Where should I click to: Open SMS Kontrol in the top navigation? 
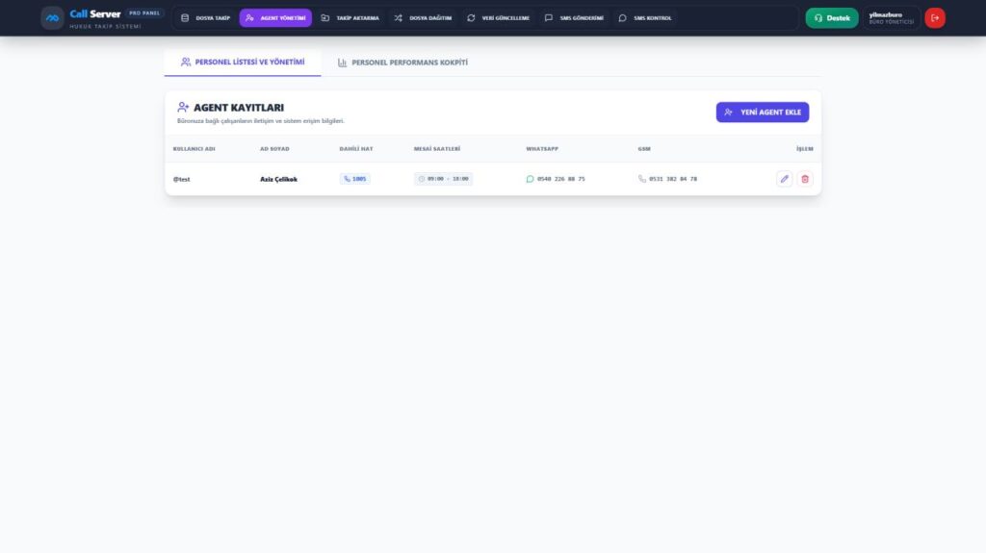pos(645,18)
